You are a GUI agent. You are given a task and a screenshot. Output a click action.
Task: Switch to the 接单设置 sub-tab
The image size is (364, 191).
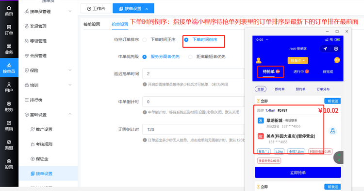(92, 24)
